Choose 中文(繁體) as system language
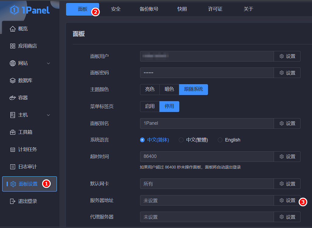The height and width of the screenshot is (228, 312). 193,140
